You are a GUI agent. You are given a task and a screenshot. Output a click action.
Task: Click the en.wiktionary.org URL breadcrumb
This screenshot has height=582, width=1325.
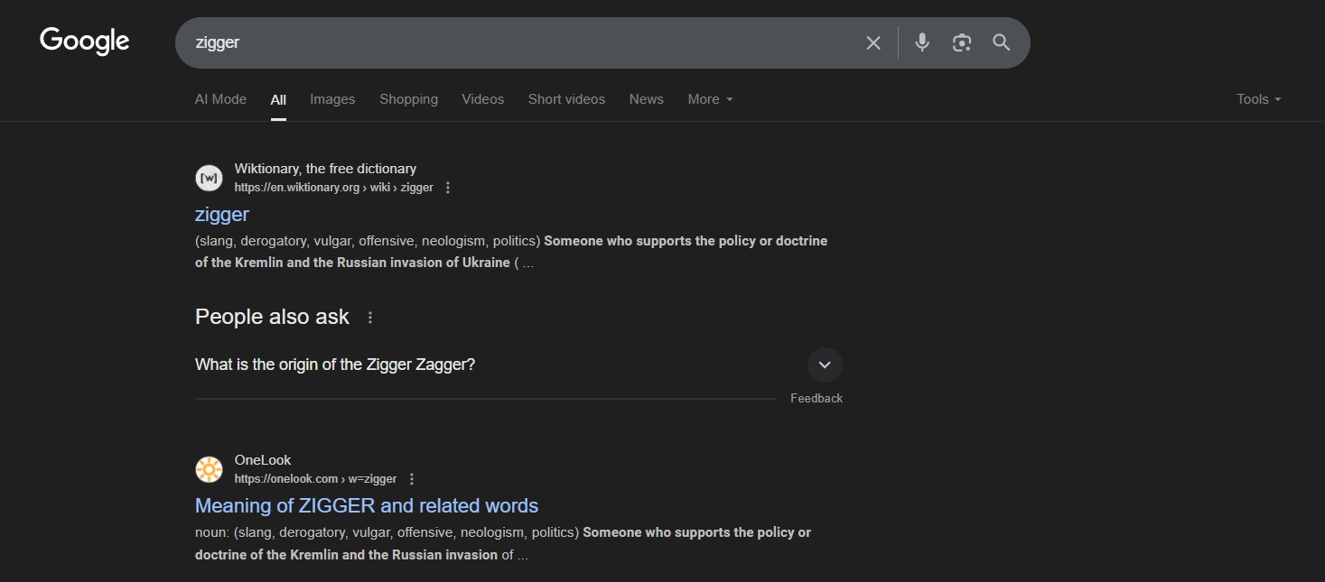point(333,188)
